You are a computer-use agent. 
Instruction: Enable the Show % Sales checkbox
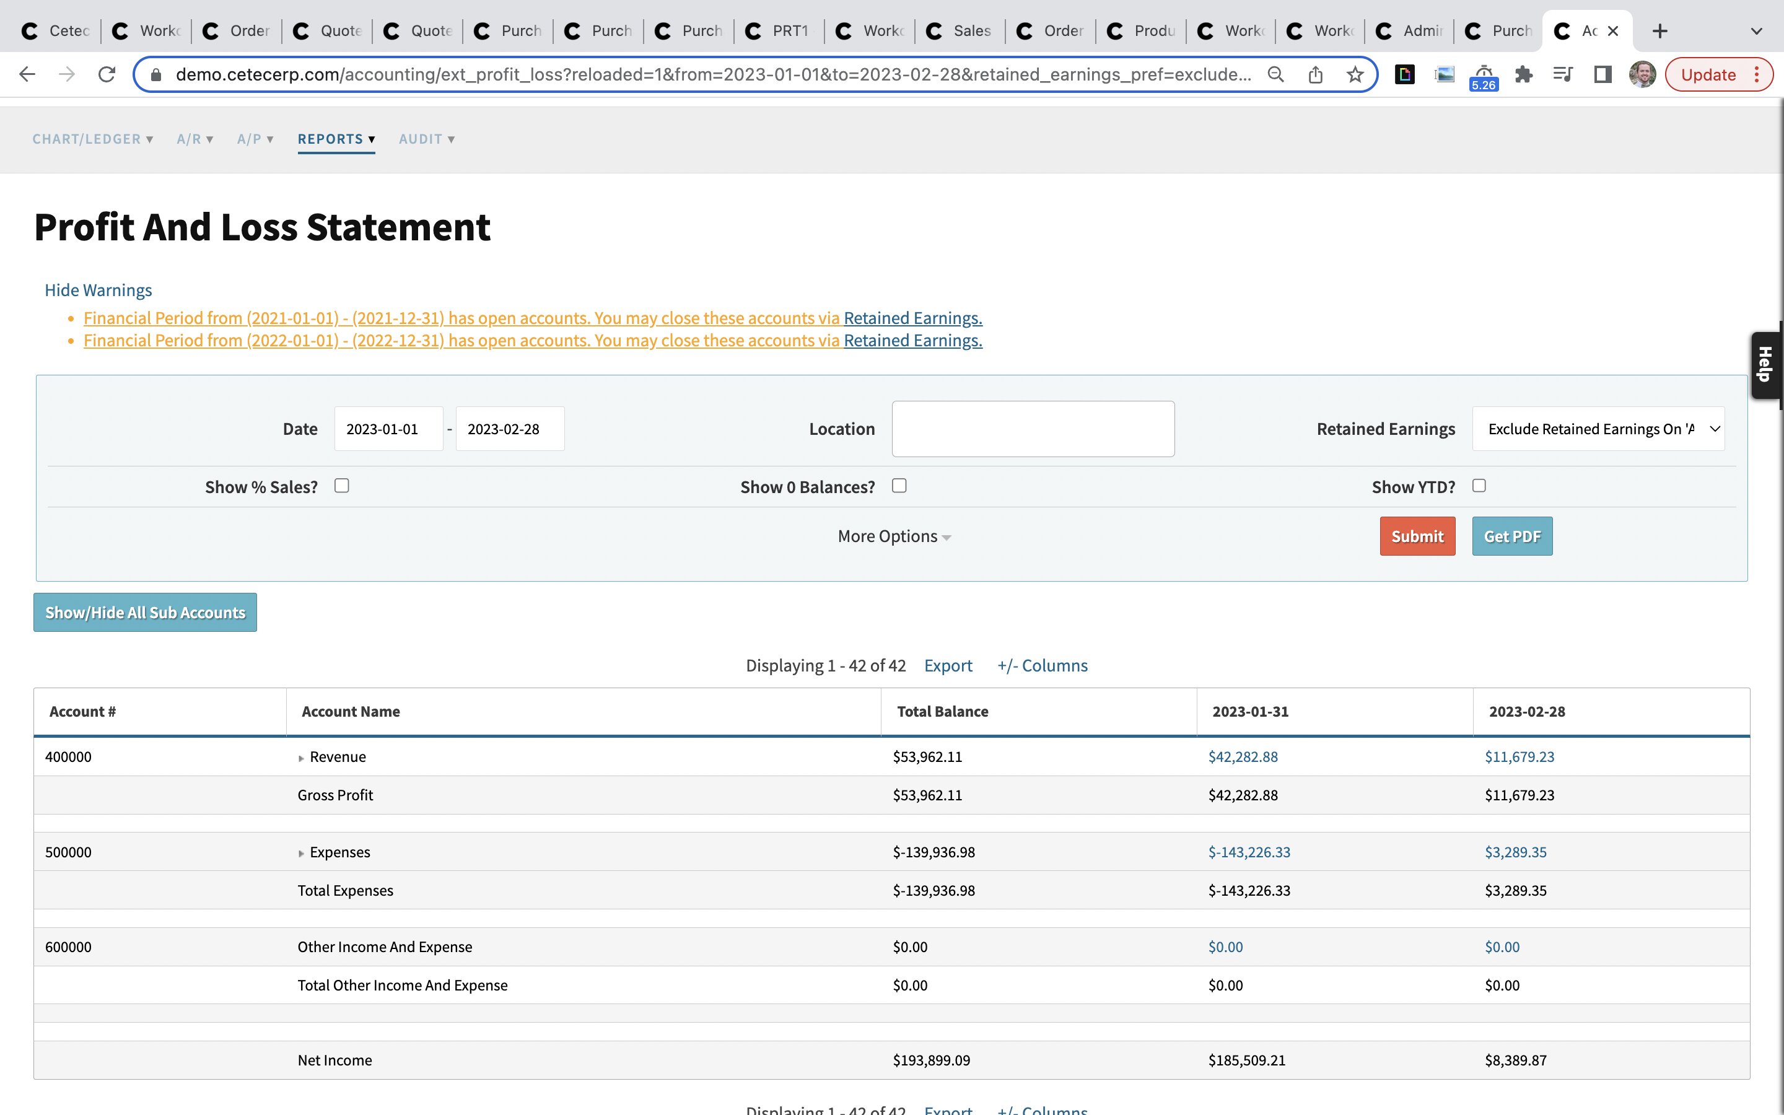pyautogui.click(x=341, y=485)
